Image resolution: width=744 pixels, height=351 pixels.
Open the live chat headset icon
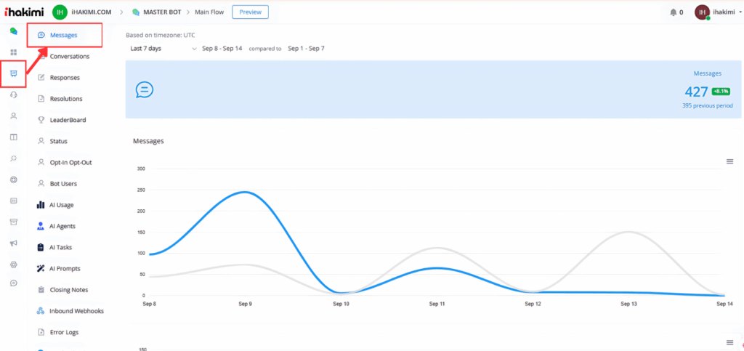coord(13,94)
